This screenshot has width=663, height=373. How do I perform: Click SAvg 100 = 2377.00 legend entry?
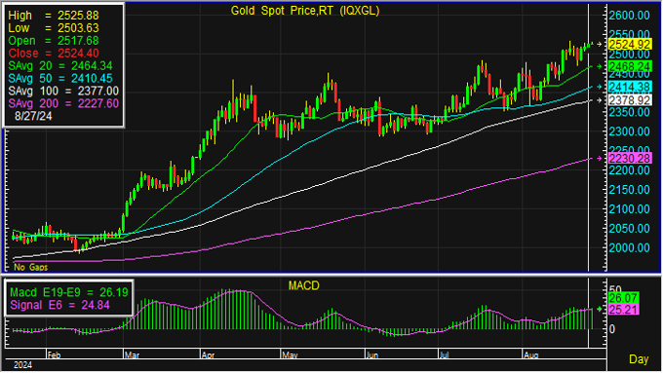(x=63, y=92)
